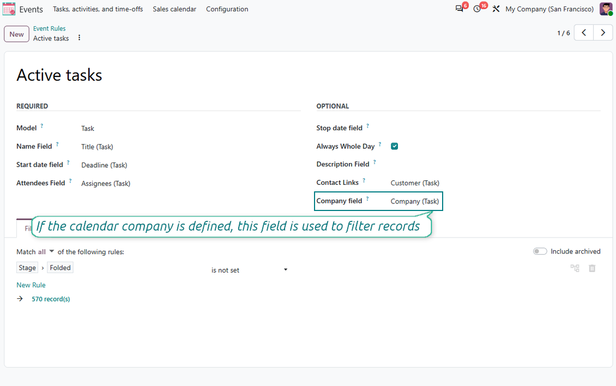This screenshot has height=386, width=616.
Task: Open the 'is not set' operator dropdown
Action: 250,270
